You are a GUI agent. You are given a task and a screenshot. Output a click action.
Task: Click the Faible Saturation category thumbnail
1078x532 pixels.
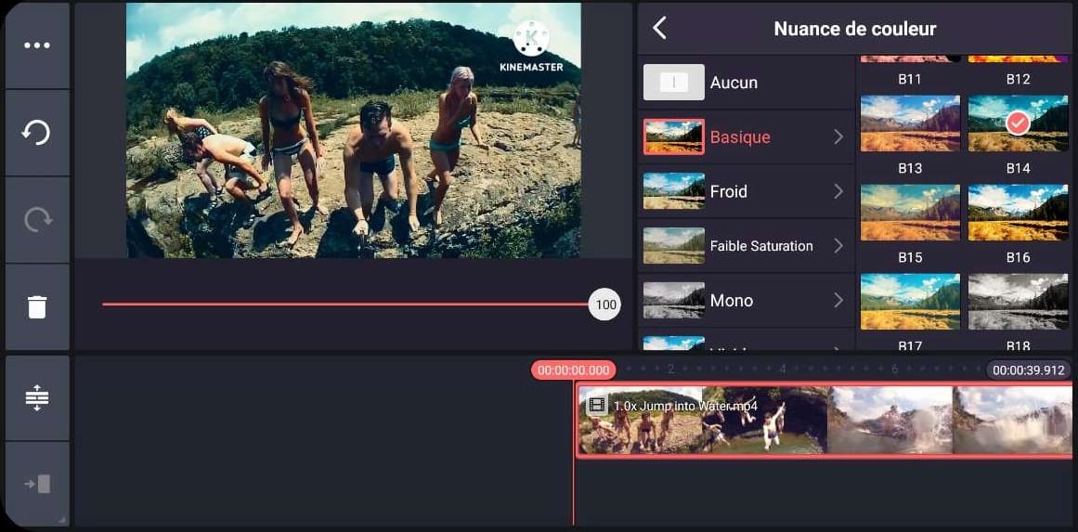(x=674, y=246)
